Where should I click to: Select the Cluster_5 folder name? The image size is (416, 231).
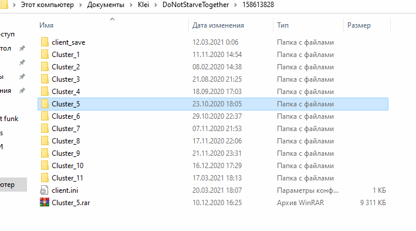pos(66,104)
